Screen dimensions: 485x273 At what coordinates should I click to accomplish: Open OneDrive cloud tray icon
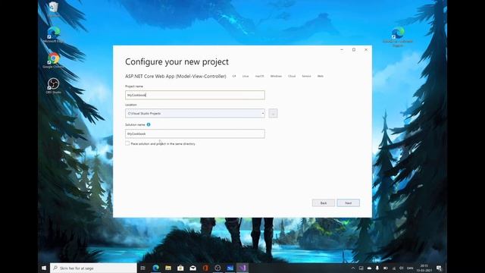[369, 268]
